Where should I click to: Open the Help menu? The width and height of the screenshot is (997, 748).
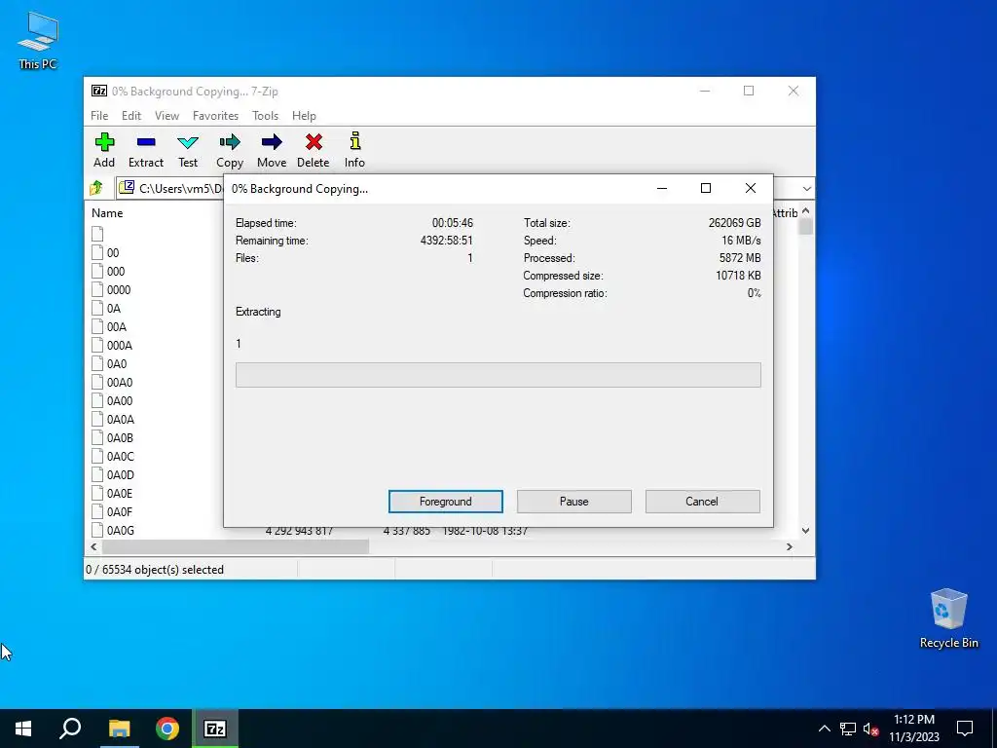(x=304, y=116)
